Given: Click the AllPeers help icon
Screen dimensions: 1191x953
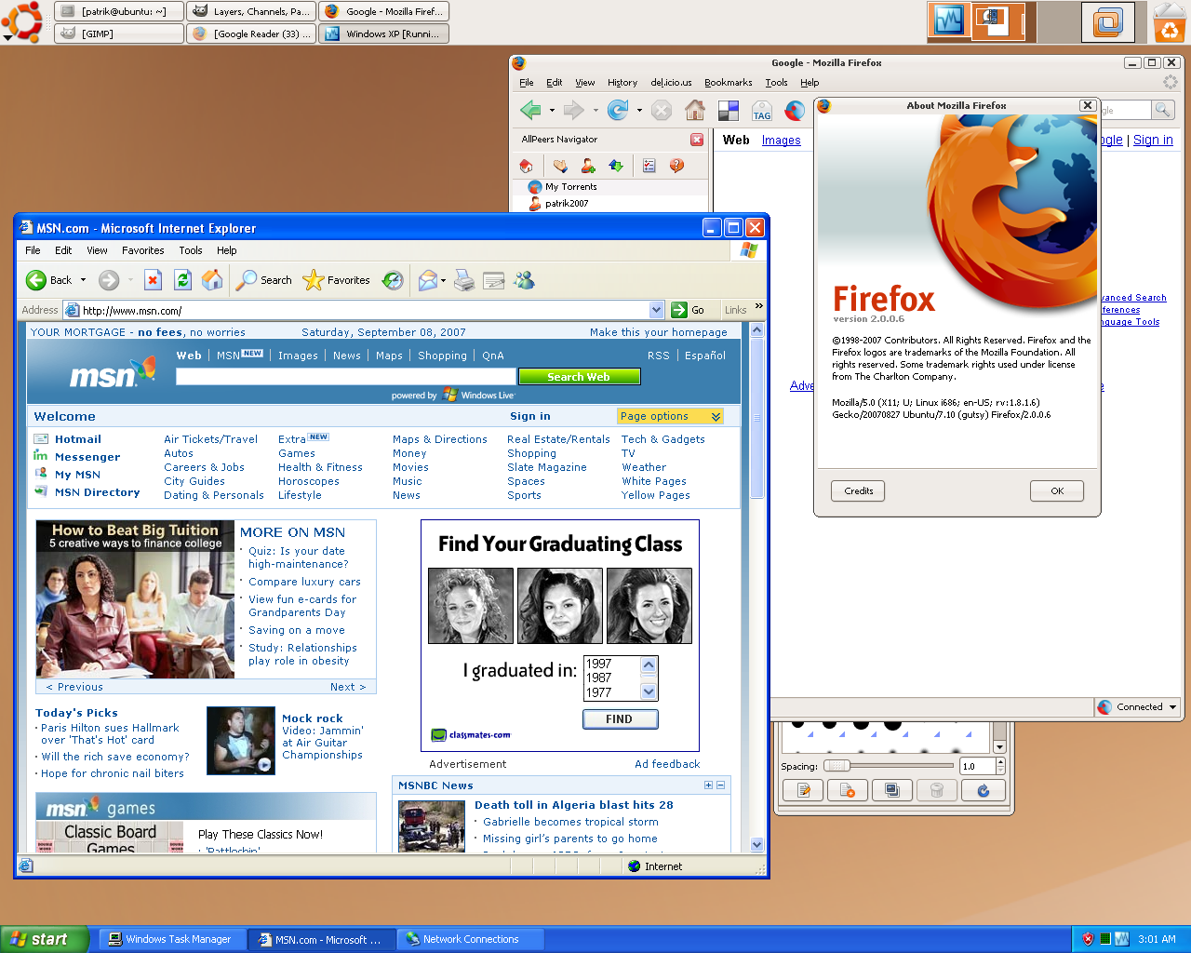Looking at the screenshot, I should pos(676,166).
